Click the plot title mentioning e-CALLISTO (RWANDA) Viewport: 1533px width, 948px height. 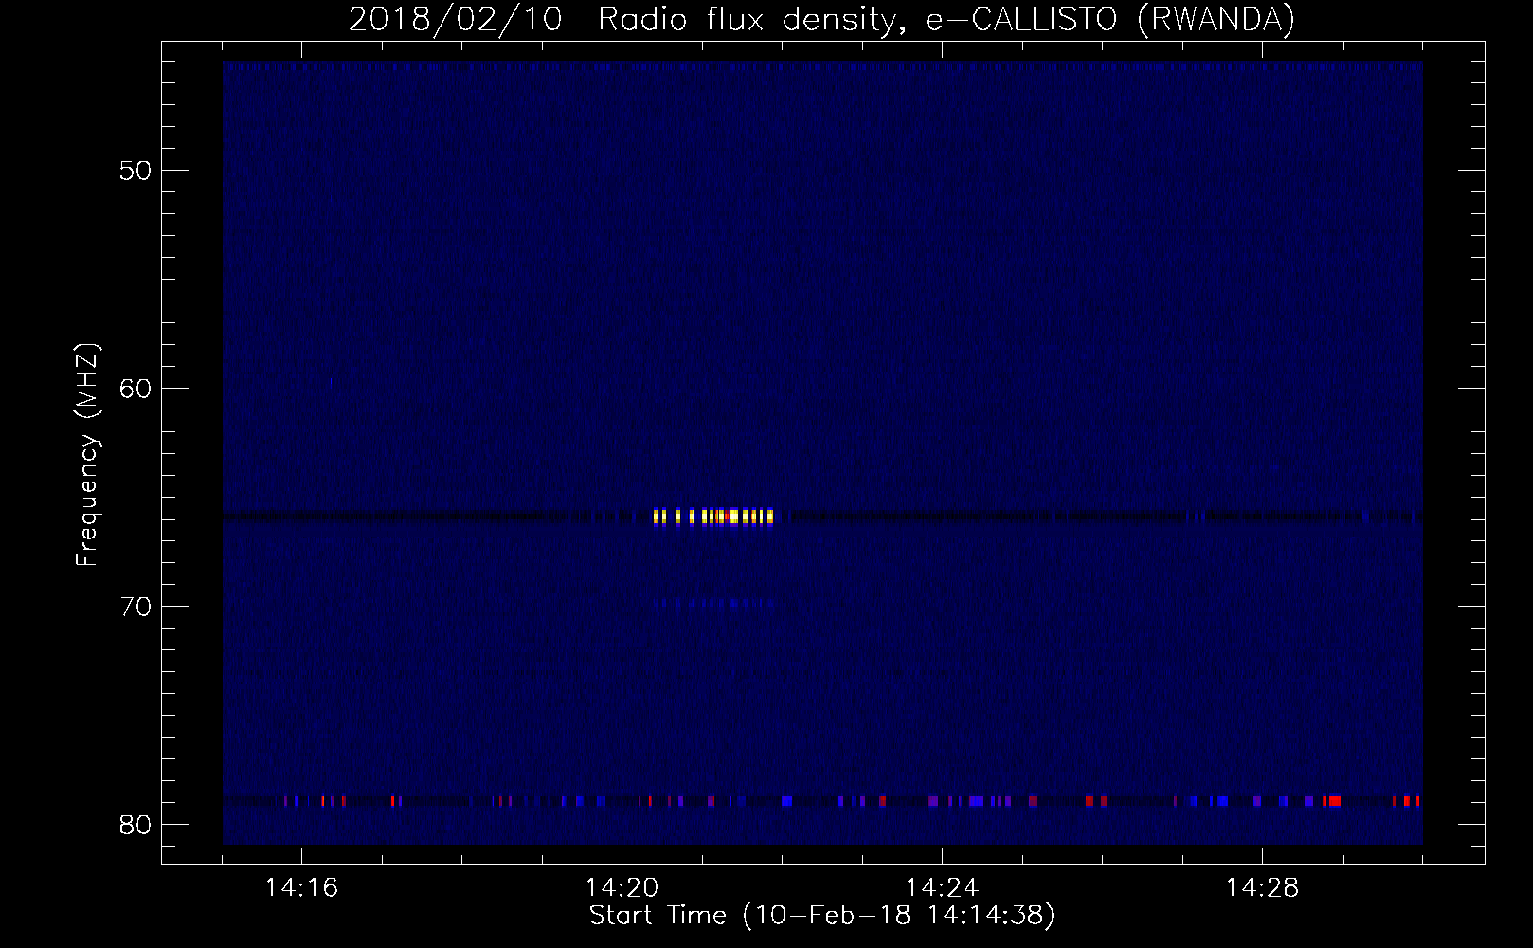point(821,20)
